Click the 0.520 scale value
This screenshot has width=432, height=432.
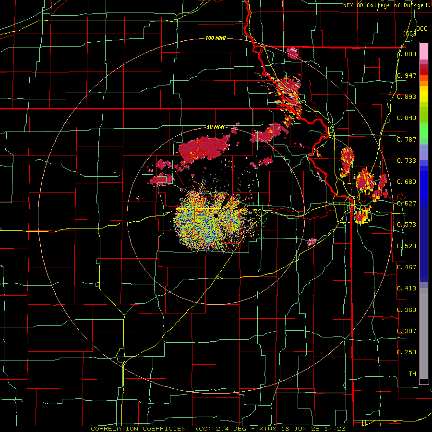coord(407,246)
